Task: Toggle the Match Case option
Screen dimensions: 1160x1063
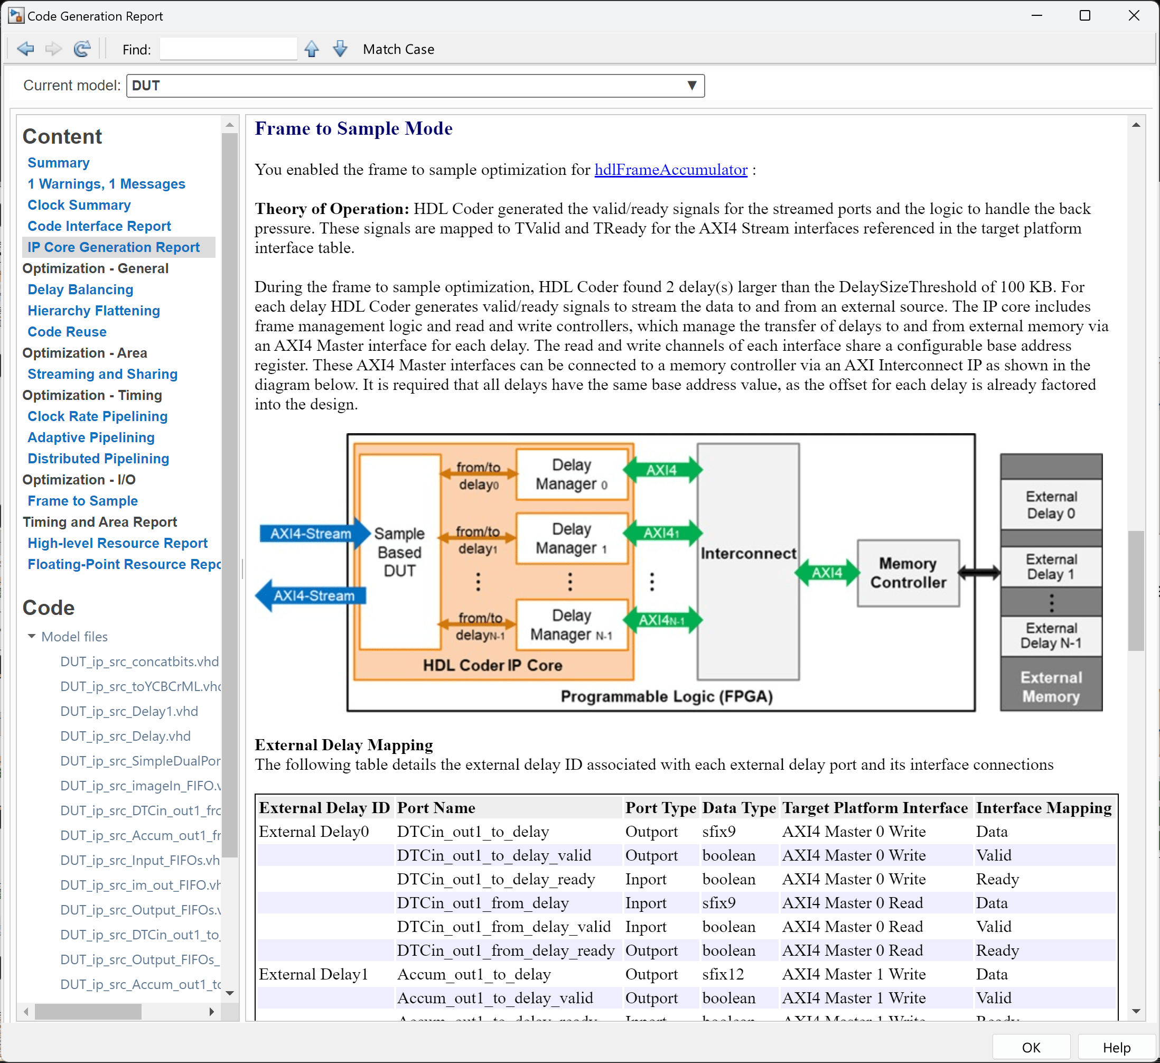Action: tap(398, 50)
